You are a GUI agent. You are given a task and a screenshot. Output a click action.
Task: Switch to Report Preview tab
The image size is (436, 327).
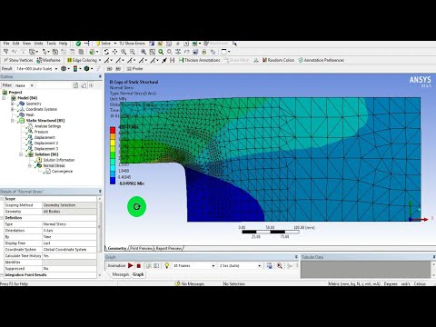[169, 248]
